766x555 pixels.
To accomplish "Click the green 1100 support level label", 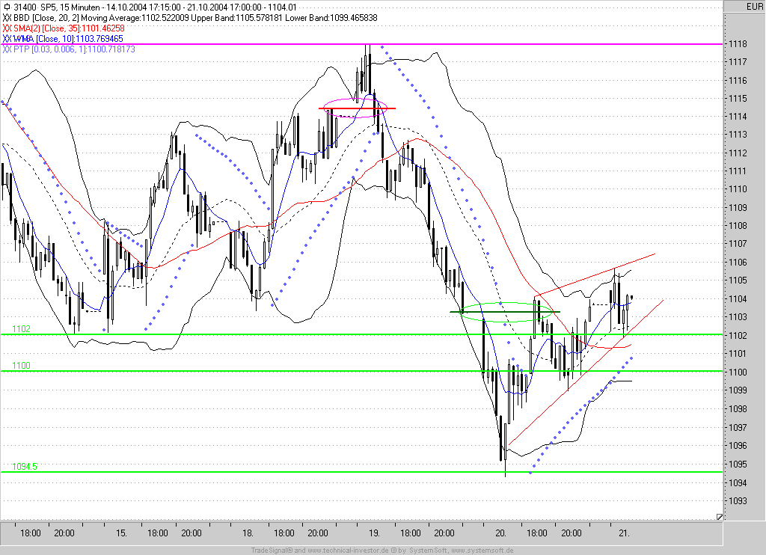I will point(21,366).
